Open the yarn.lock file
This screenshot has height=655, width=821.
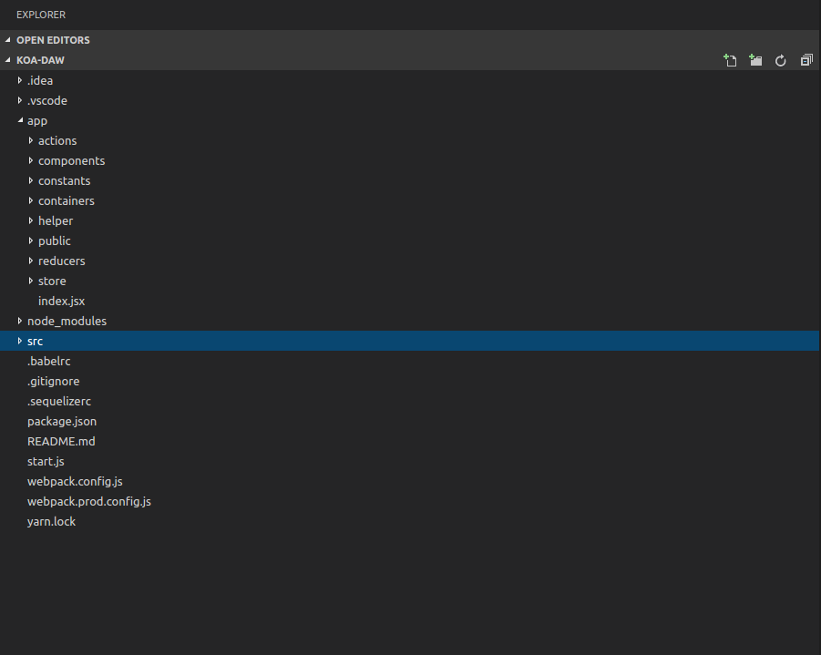click(x=51, y=521)
